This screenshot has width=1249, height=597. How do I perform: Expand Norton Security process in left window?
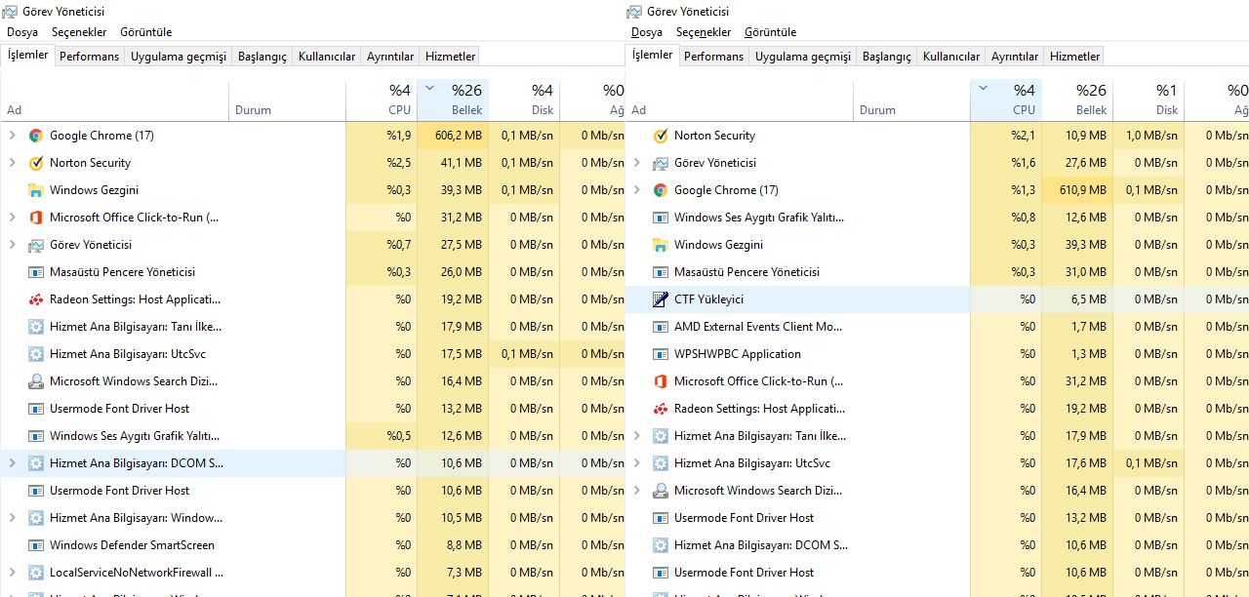point(12,163)
